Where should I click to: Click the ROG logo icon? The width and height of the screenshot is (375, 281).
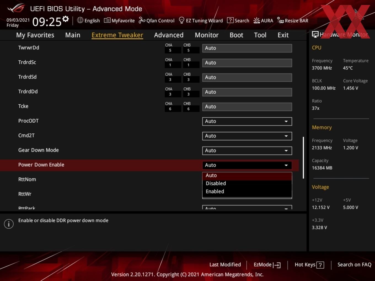[16, 8]
